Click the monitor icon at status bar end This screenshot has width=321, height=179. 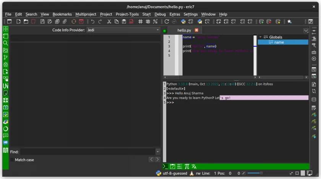point(310,173)
